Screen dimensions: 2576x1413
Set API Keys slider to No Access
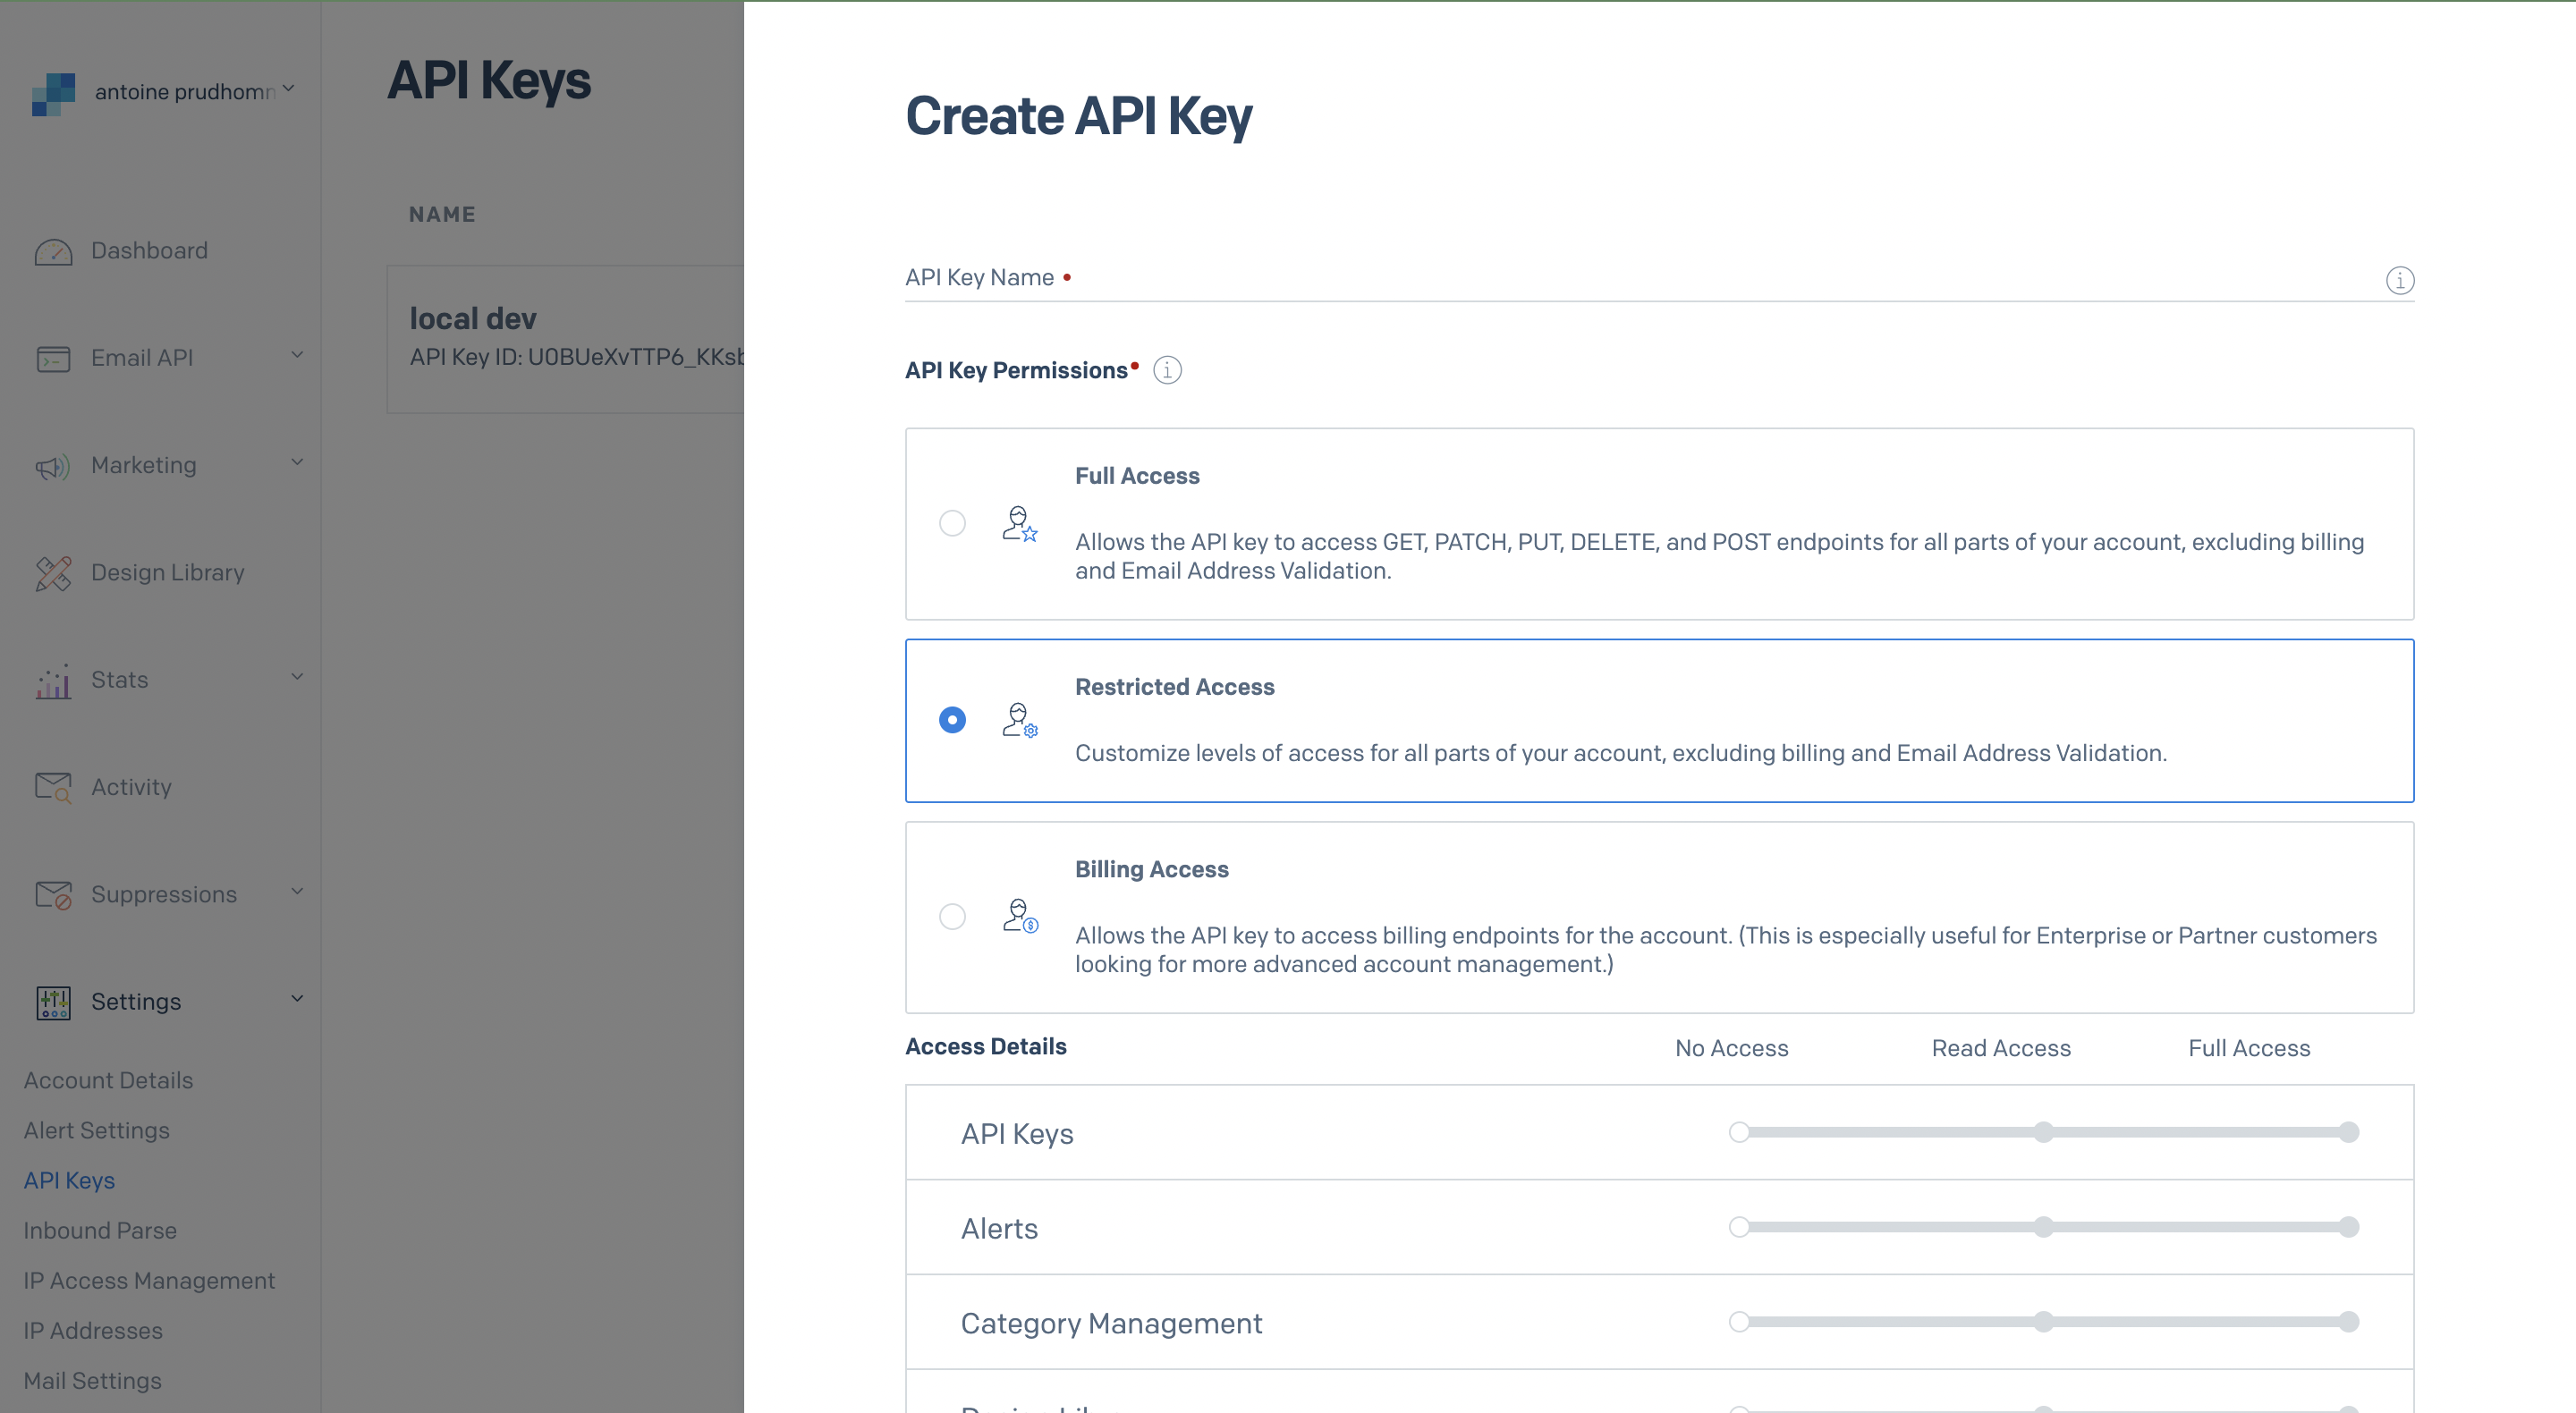point(1739,1133)
